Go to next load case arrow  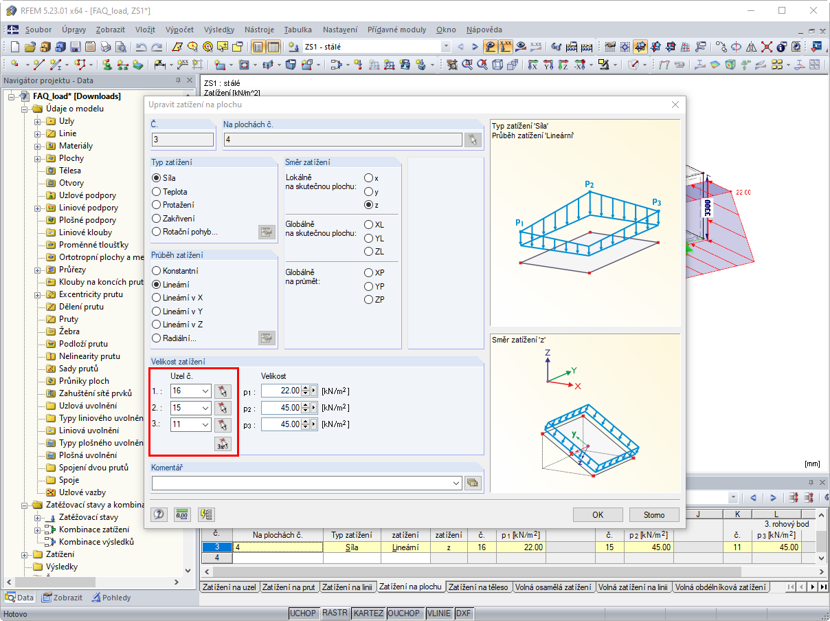(x=475, y=47)
